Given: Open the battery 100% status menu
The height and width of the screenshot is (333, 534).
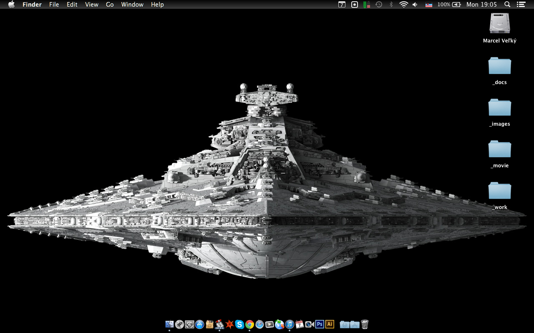Looking at the screenshot, I should (x=449, y=5).
